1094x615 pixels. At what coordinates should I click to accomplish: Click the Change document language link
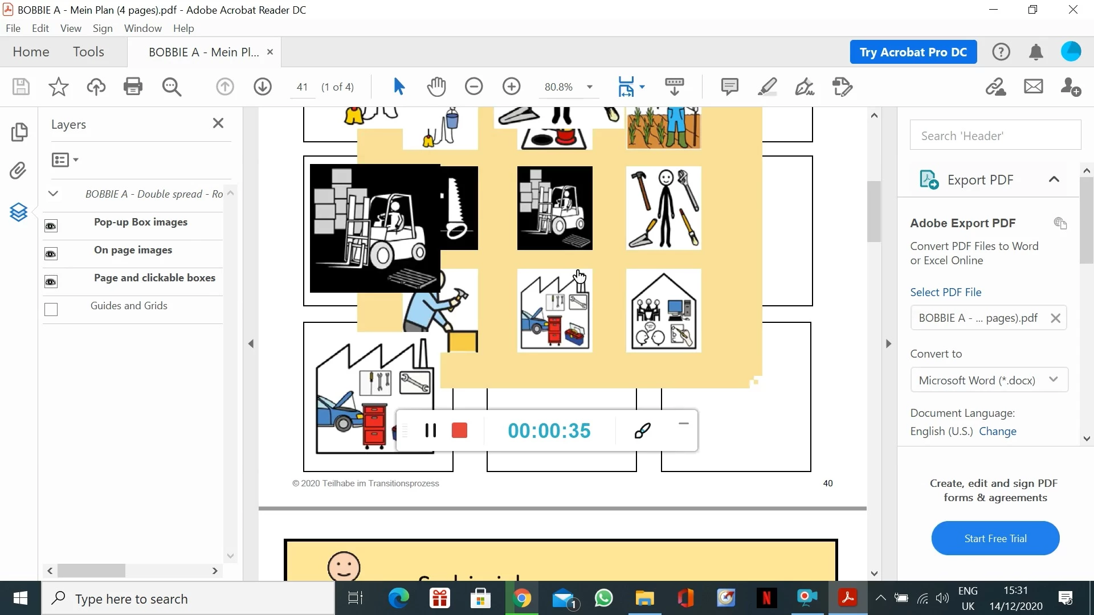[x=997, y=431]
